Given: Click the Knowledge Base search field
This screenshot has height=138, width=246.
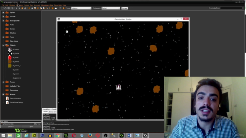Looking at the screenshot, I should (231, 8).
